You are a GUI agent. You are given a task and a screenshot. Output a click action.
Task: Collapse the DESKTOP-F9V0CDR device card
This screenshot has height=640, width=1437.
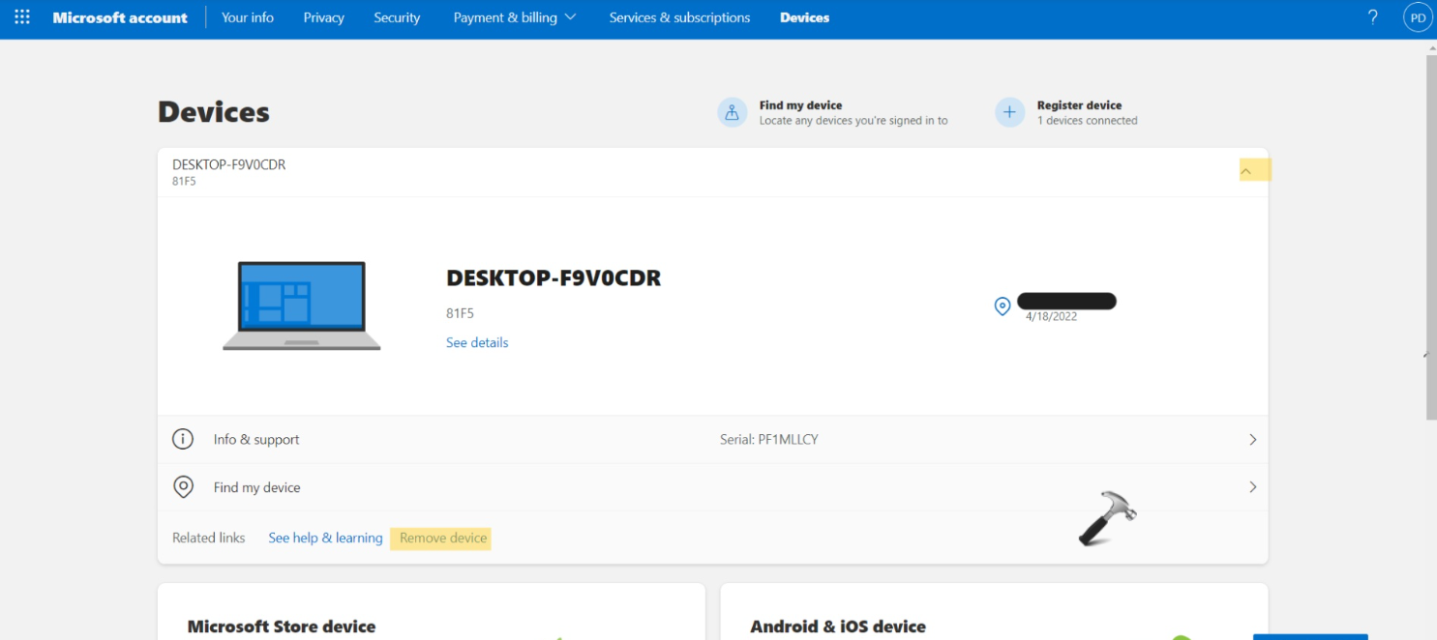point(1246,172)
